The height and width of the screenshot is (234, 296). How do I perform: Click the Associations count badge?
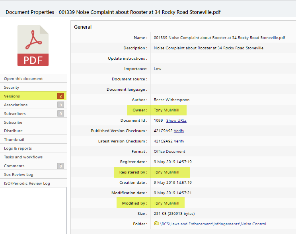60,105
